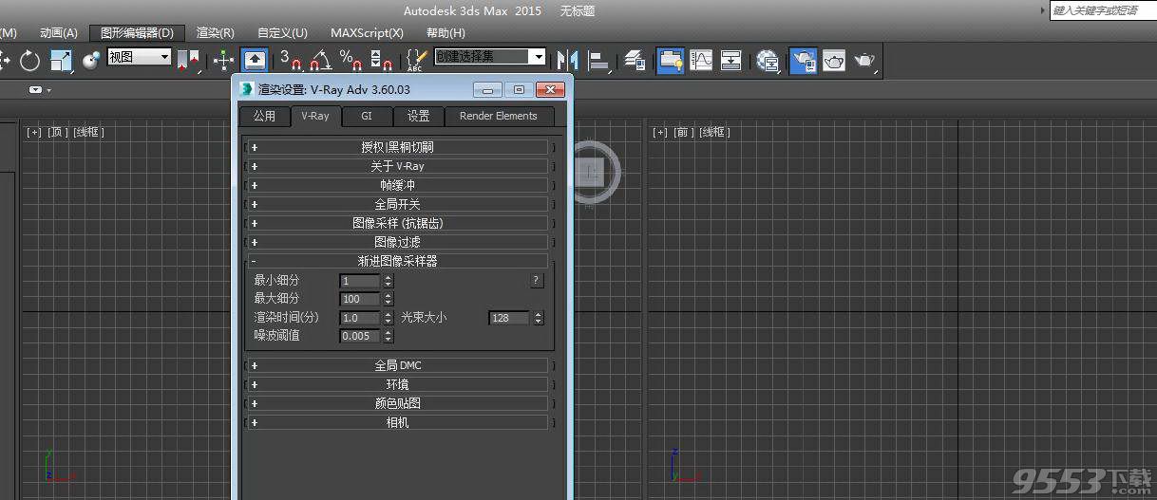Open the 创建选择集 dropdown

pyautogui.click(x=490, y=57)
